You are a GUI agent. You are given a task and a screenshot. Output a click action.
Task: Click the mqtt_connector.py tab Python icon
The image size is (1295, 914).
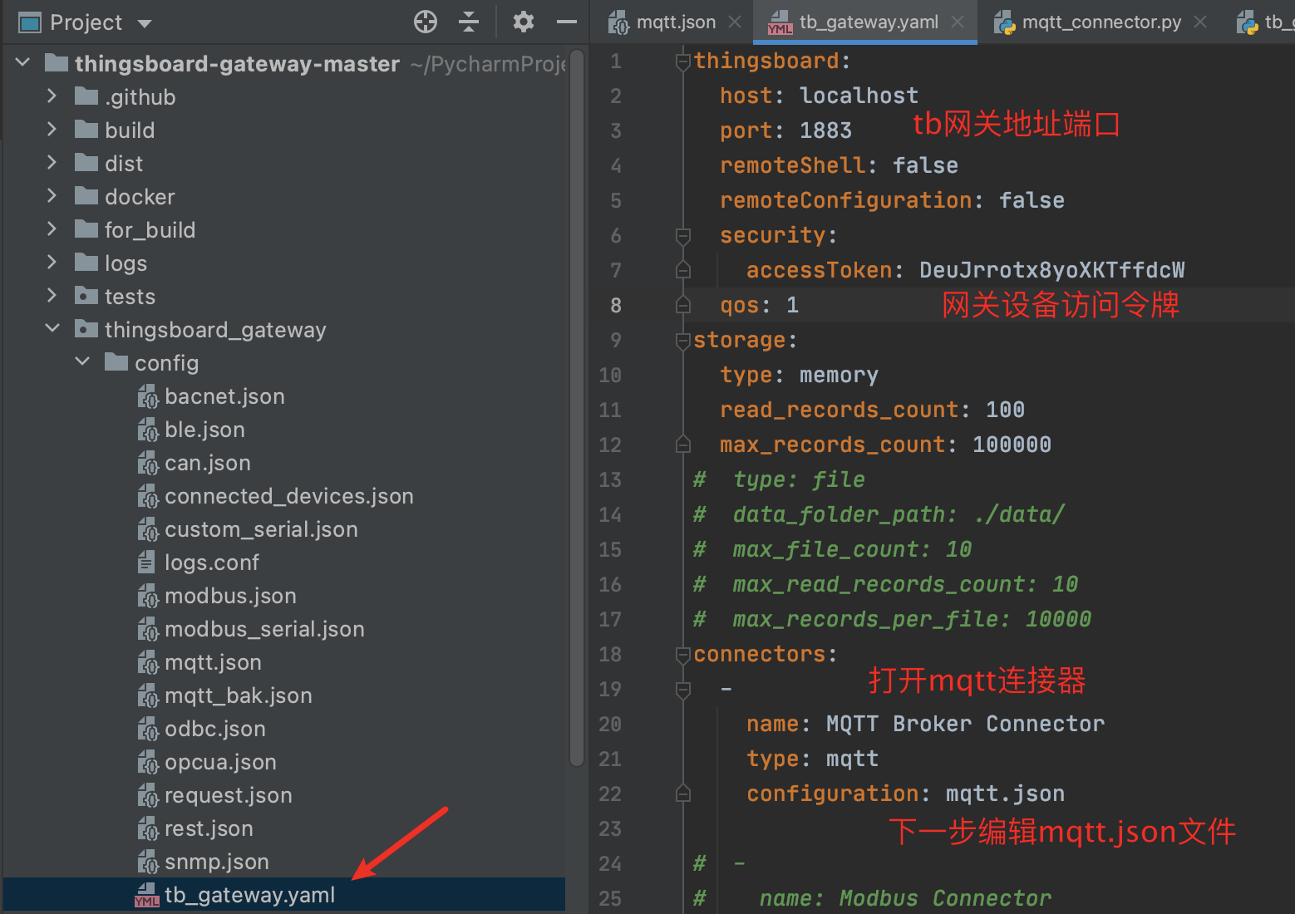[x=1005, y=22]
